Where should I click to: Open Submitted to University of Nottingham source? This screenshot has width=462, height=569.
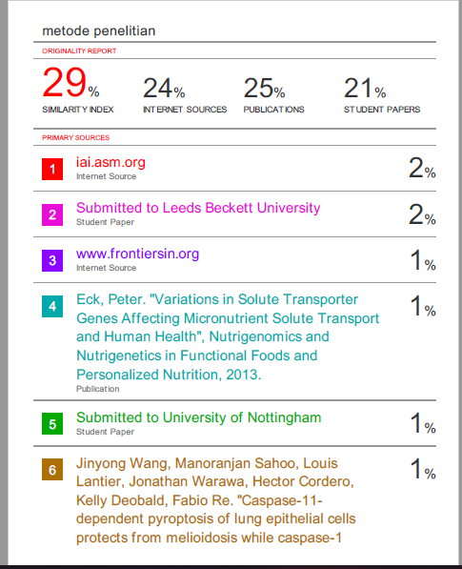tap(199, 417)
